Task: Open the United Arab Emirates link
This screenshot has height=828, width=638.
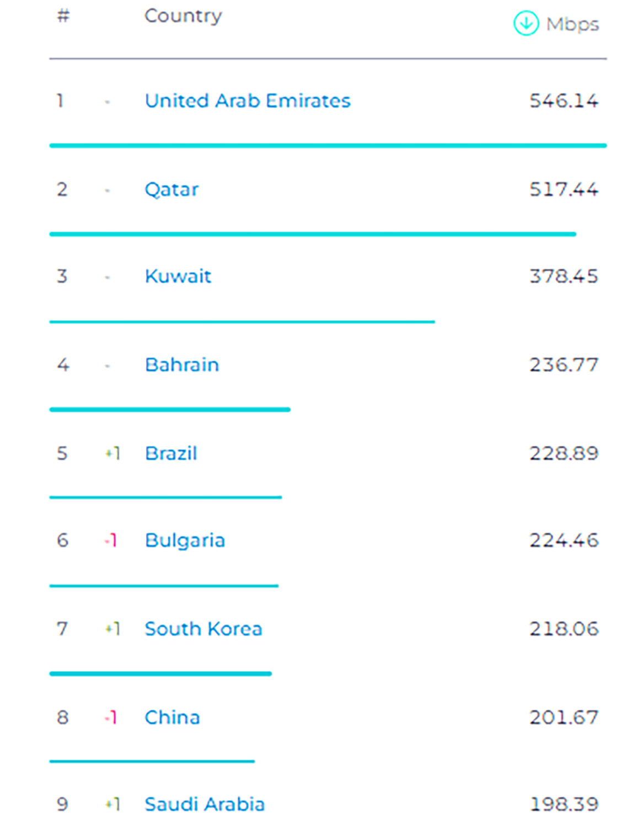Action: pyautogui.click(x=248, y=100)
